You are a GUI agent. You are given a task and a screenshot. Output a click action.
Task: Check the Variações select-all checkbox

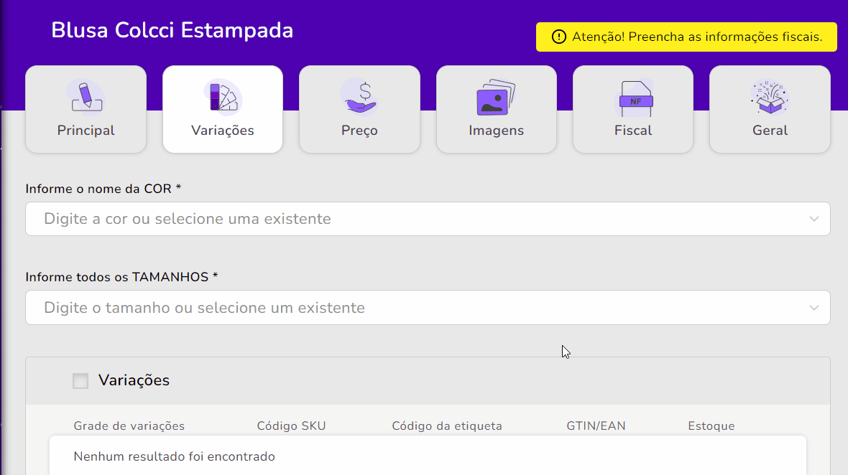(x=80, y=380)
